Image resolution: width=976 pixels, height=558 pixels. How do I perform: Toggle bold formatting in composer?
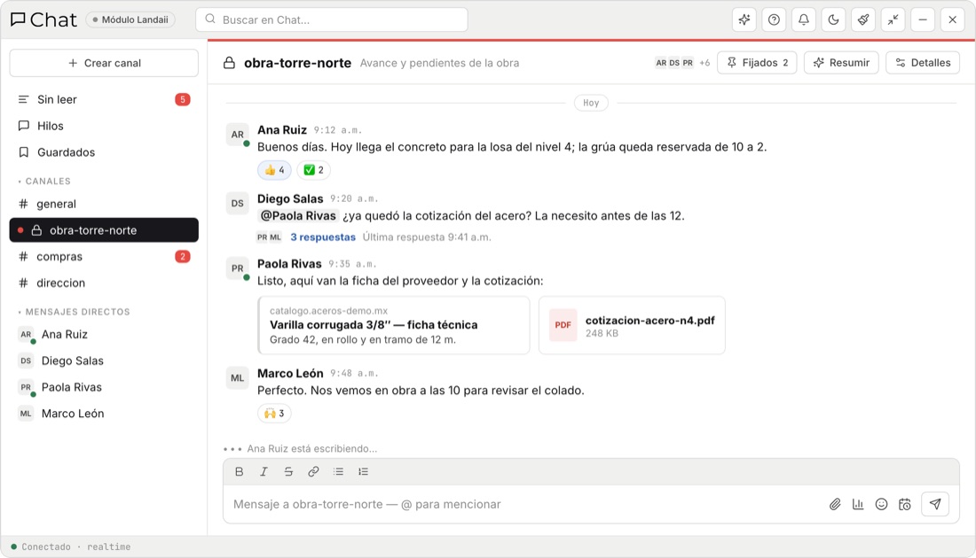[x=239, y=471]
